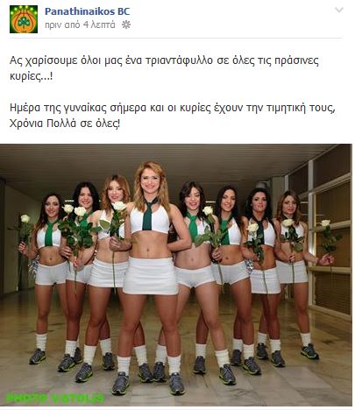
Task: Click the divider line below the header
Action: tap(175, 38)
